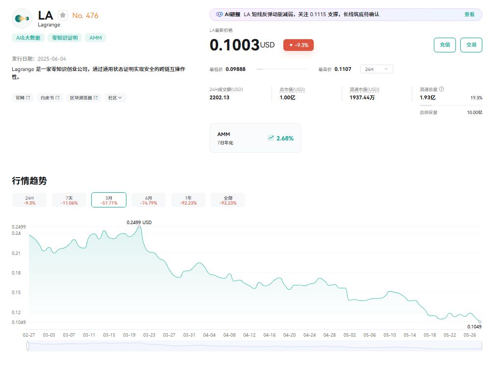Click the AI研报 robot icon

coord(219,14)
